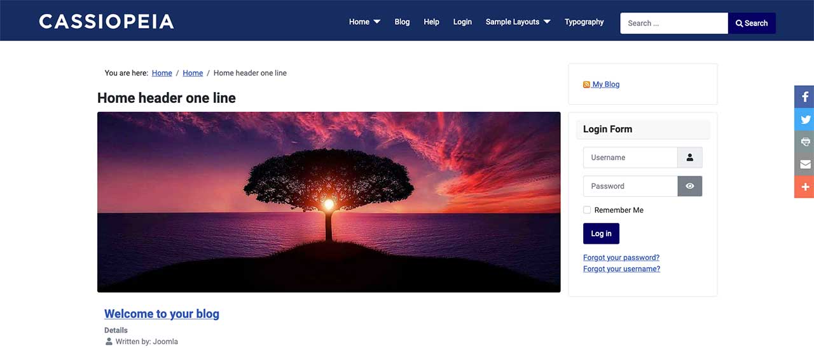
Task: Expand the Sample Layouts dropdown arrow
Action: [547, 22]
